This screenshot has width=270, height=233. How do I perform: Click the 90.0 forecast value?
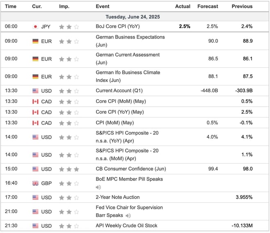click(213, 41)
